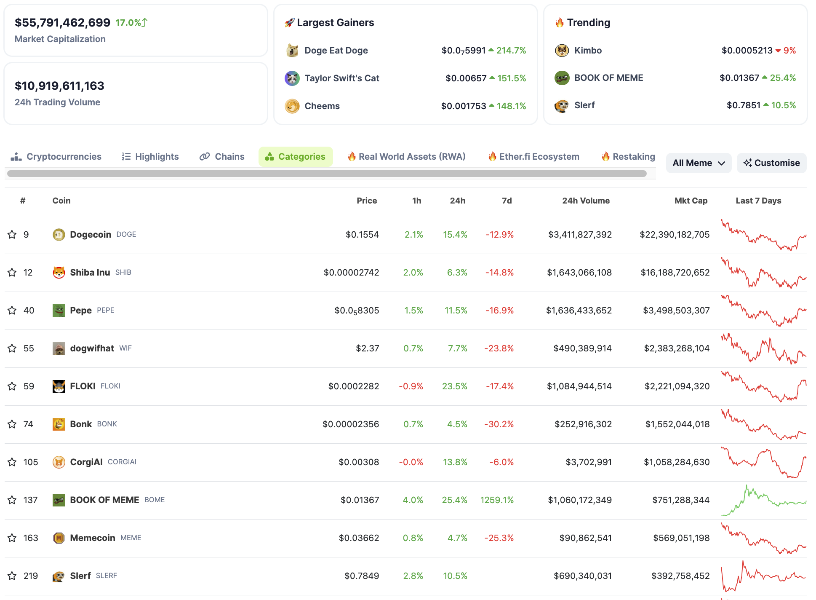This screenshot has width=816, height=600.
Task: Click Bonk 7d change -30.2%
Action: click(499, 424)
